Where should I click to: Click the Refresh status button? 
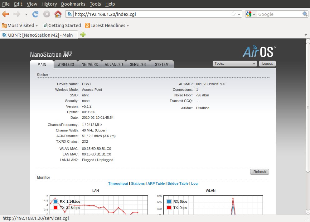point(259,172)
